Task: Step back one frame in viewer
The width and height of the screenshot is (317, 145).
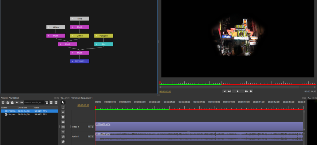Action: [x=229, y=91]
